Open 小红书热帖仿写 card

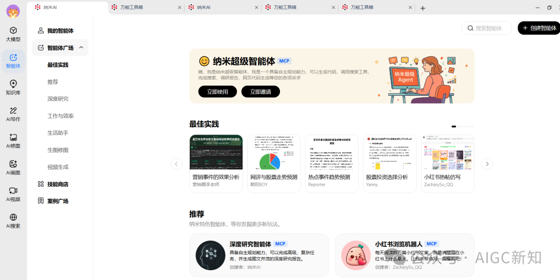click(x=447, y=164)
